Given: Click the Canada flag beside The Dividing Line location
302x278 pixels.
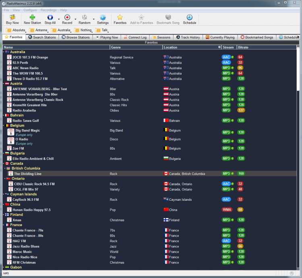Looking at the screenshot, I should 166,173.
